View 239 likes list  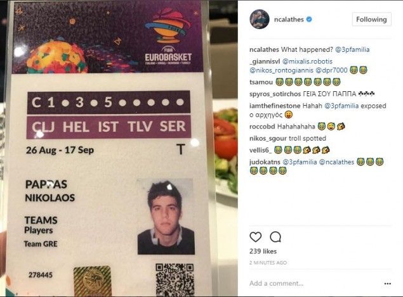pyautogui.click(x=263, y=251)
